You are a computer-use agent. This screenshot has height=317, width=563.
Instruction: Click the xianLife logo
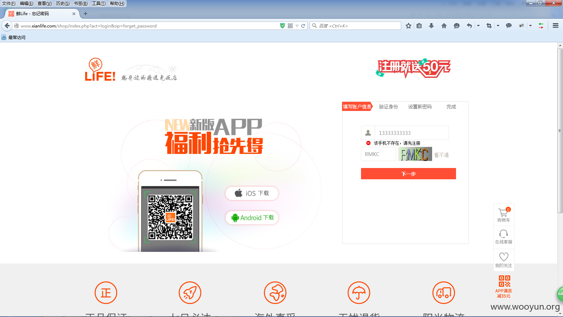point(100,70)
